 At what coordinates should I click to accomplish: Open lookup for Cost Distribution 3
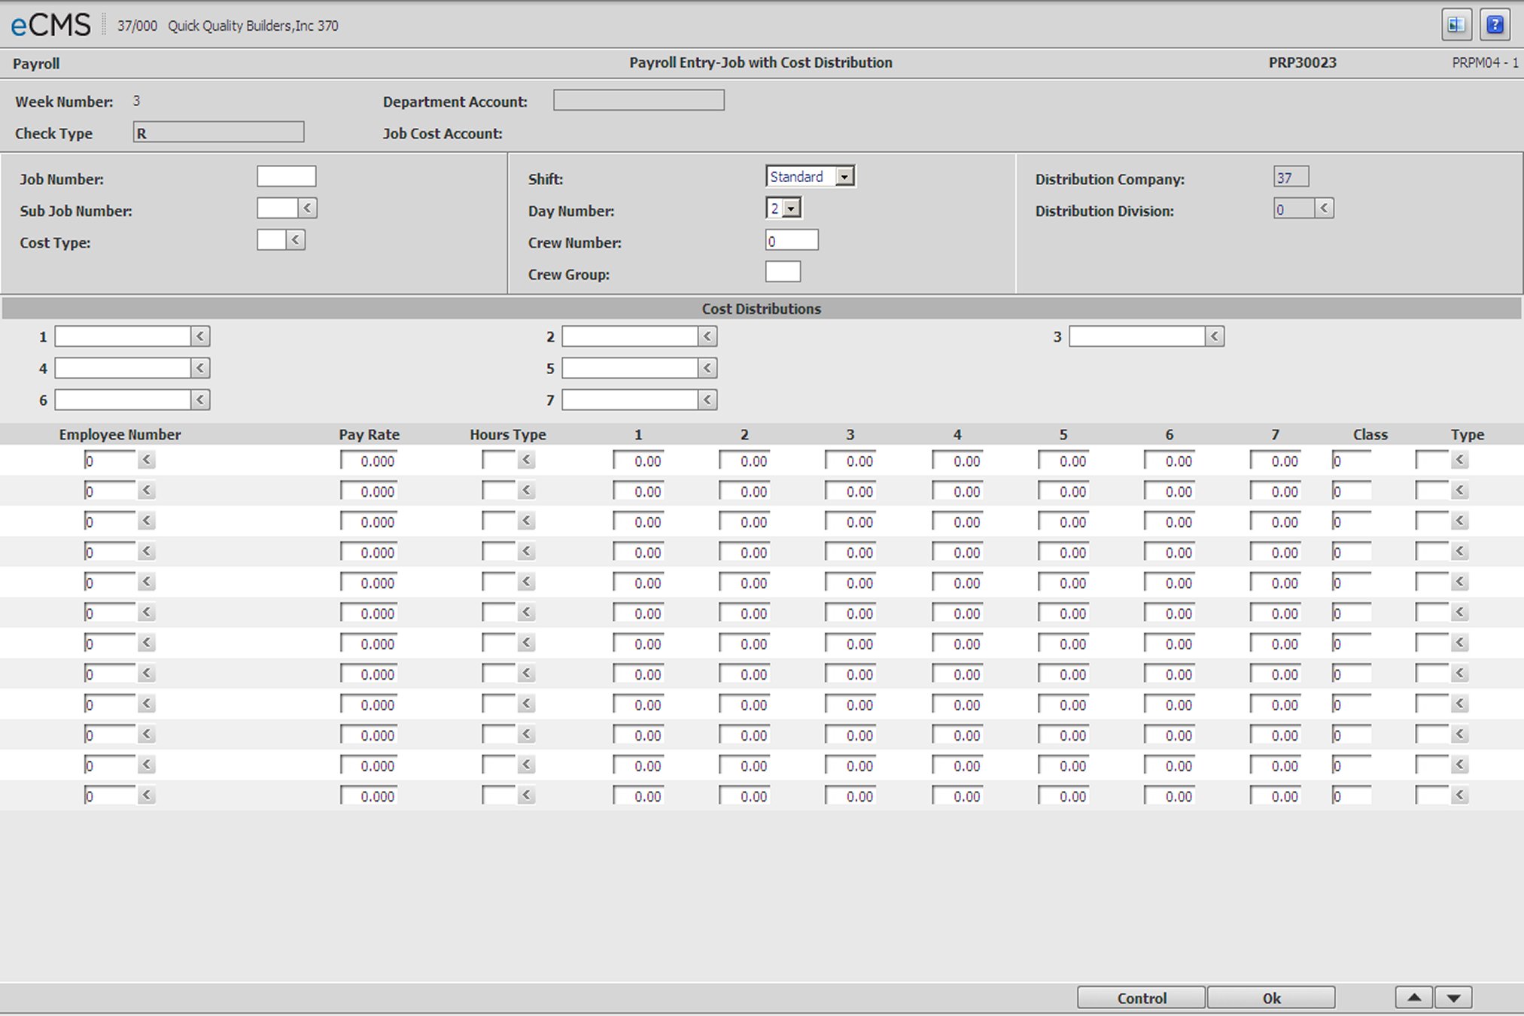(1215, 336)
